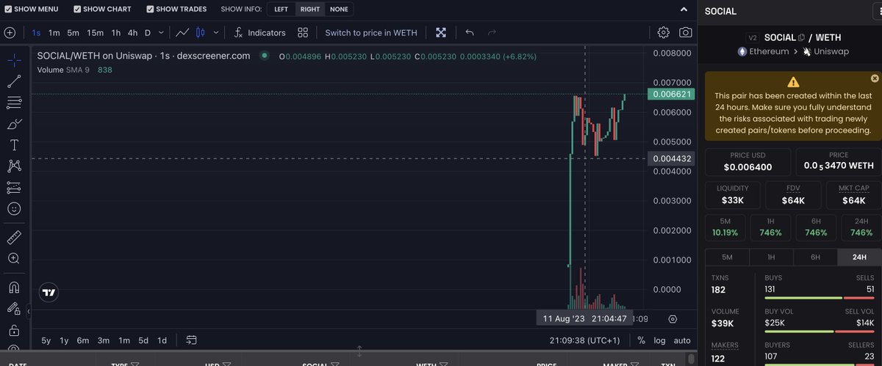Switch stats to the 6H tab
The width and height of the screenshot is (882, 366).
[815, 257]
